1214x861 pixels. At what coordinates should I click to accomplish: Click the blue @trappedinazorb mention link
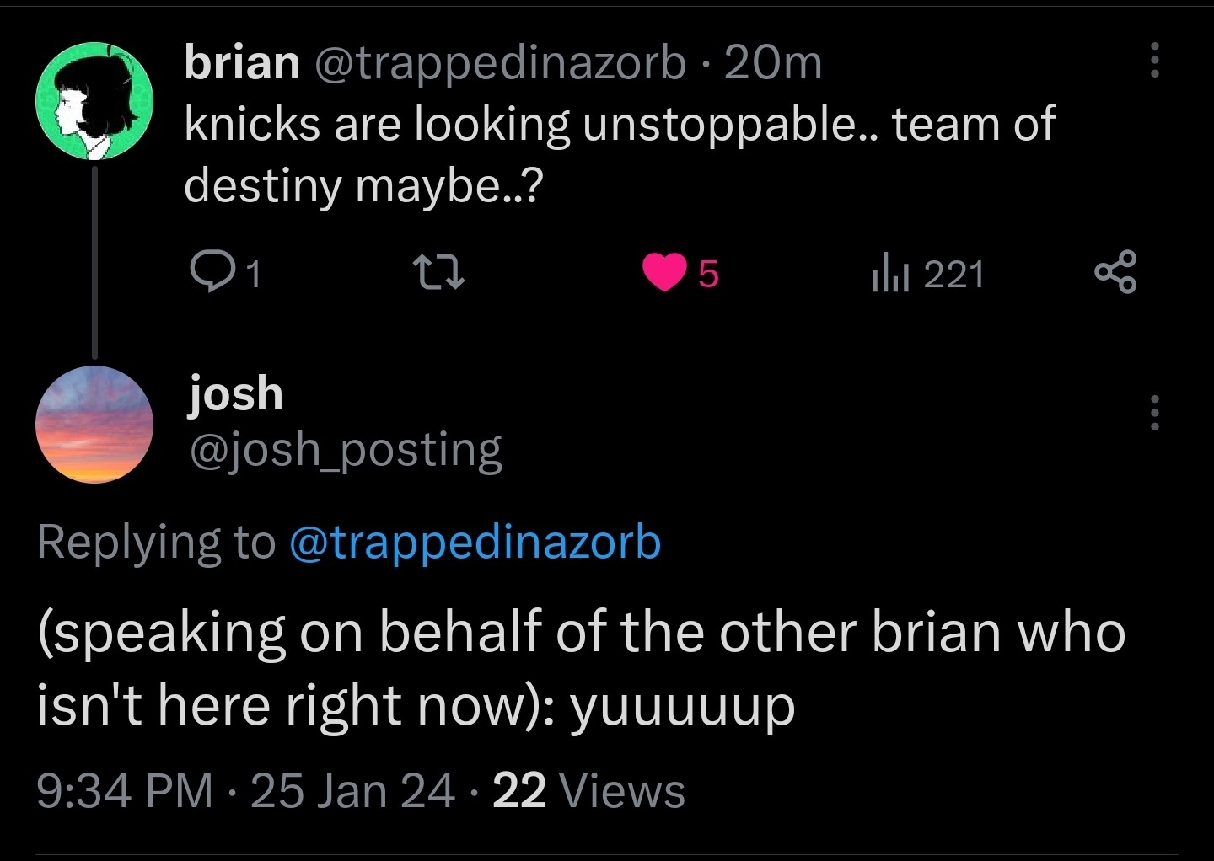pyautogui.click(x=475, y=542)
